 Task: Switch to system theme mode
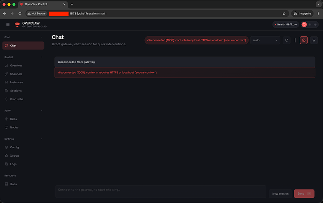[304, 25]
